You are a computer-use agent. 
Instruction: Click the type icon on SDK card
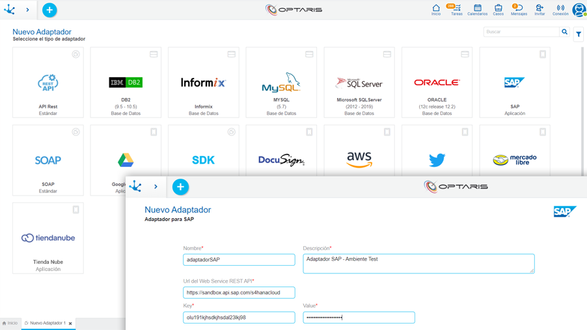(232, 132)
